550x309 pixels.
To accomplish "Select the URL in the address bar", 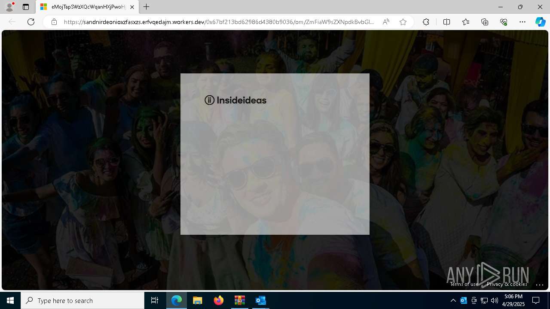I will (219, 22).
